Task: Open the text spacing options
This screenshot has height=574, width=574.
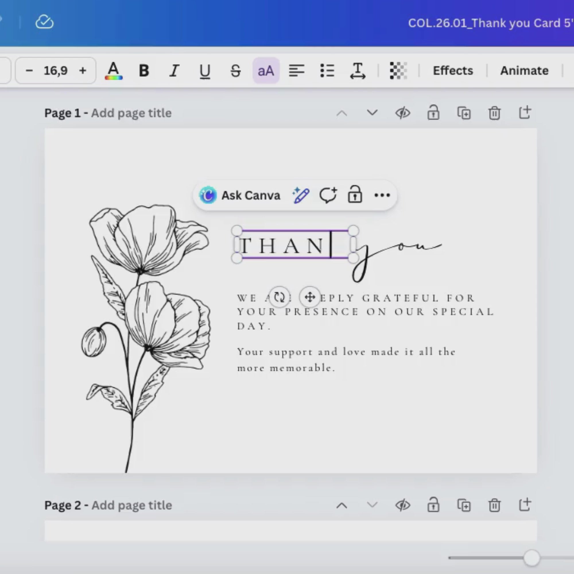Action: tap(358, 71)
